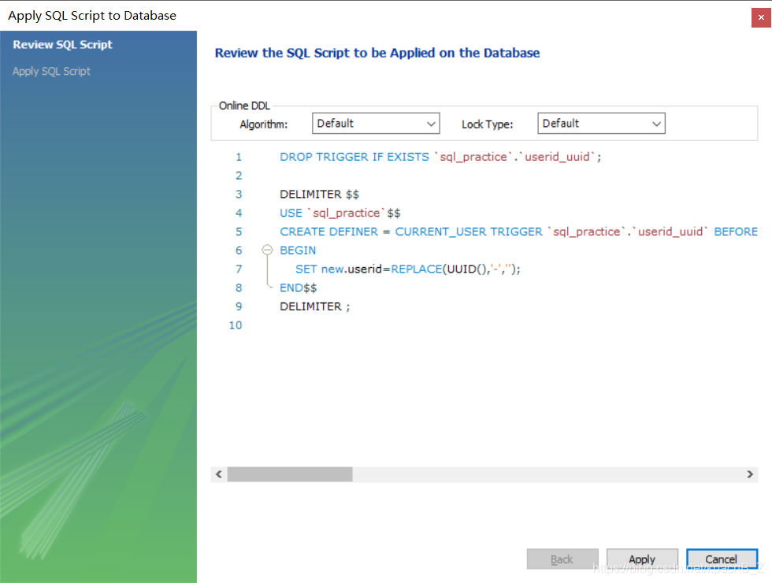
Task: Click the Apply button
Action: pyautogui.click(x=642, y=559)
